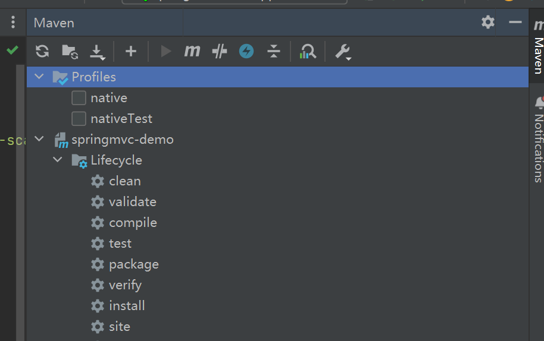Viewport: 544px width, 341px height.
Task: Click gear icon beside package
Action: click(98, 264)
